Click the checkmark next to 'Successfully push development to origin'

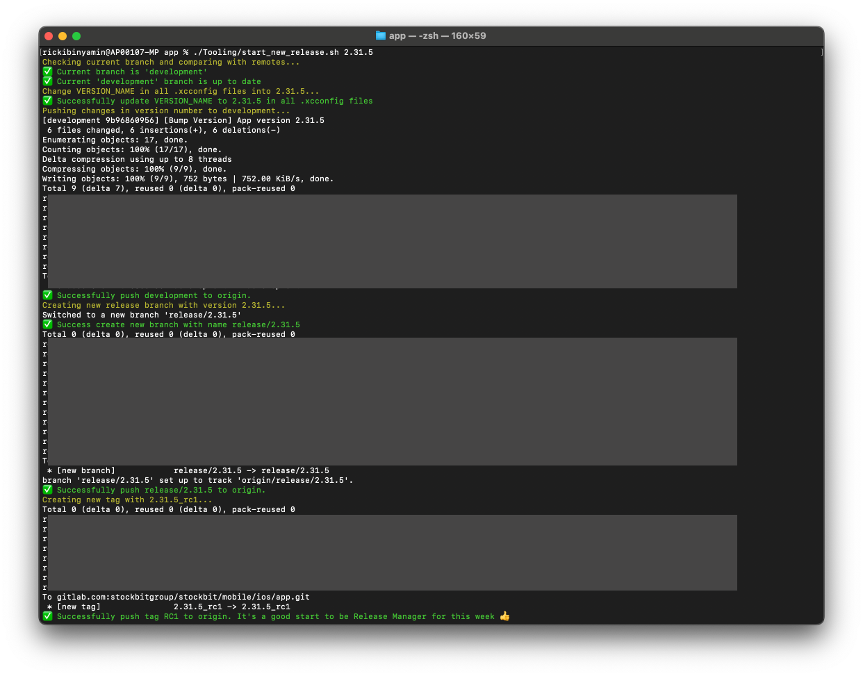tap(47, 295)
